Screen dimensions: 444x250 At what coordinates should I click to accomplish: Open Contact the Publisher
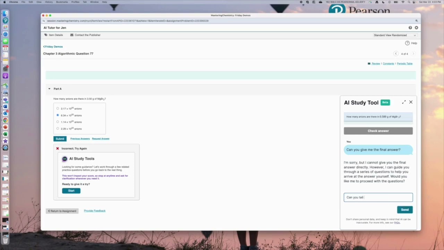tap(85, 35)
